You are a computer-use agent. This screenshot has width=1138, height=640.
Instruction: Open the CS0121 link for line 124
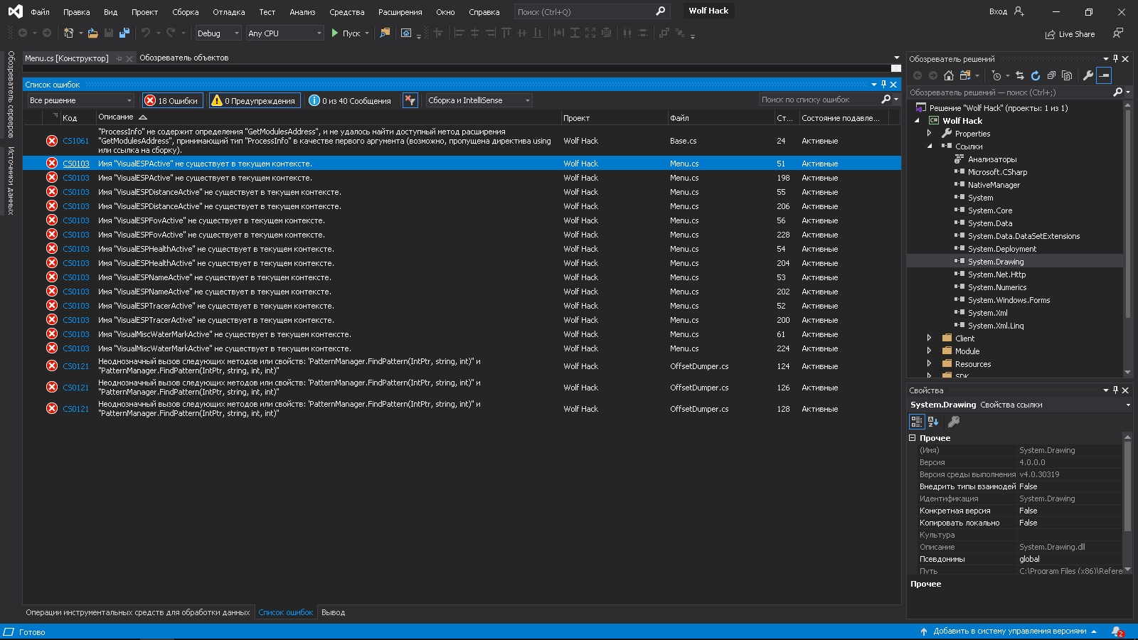click(x=75, y=366)
